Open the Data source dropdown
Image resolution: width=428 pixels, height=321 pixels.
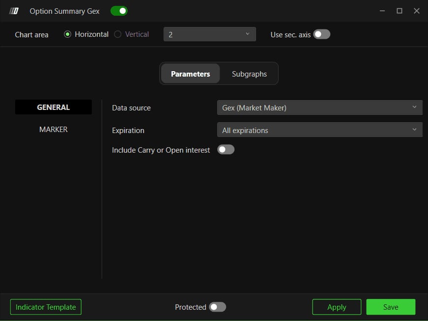point(319,107)
